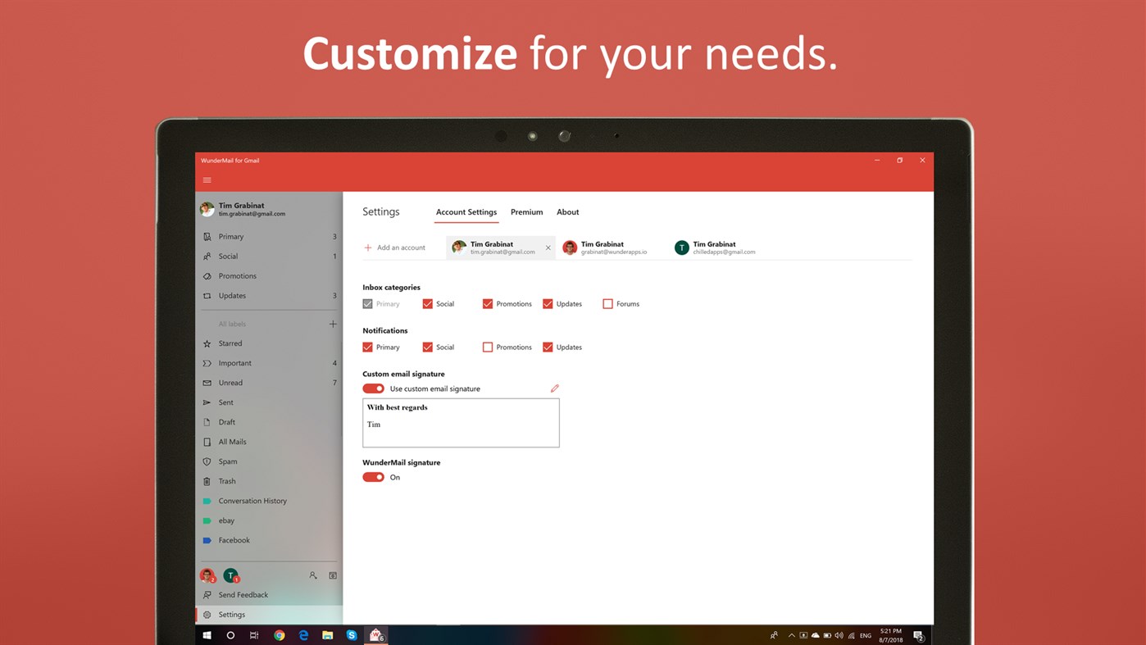Image resolution: width=1146 pixels, height=645 pixels.
Task: Select the Drafts folder
Action: pyautogui.click(x=225, y=421)
